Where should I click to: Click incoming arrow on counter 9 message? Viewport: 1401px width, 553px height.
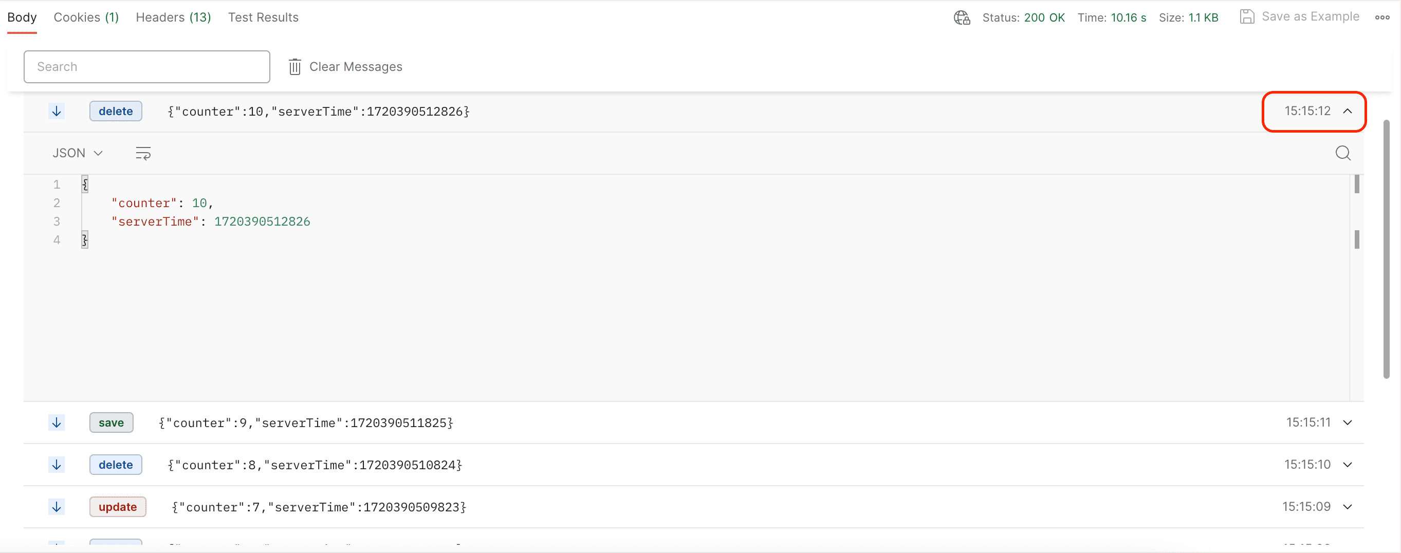tap(57, 422)
